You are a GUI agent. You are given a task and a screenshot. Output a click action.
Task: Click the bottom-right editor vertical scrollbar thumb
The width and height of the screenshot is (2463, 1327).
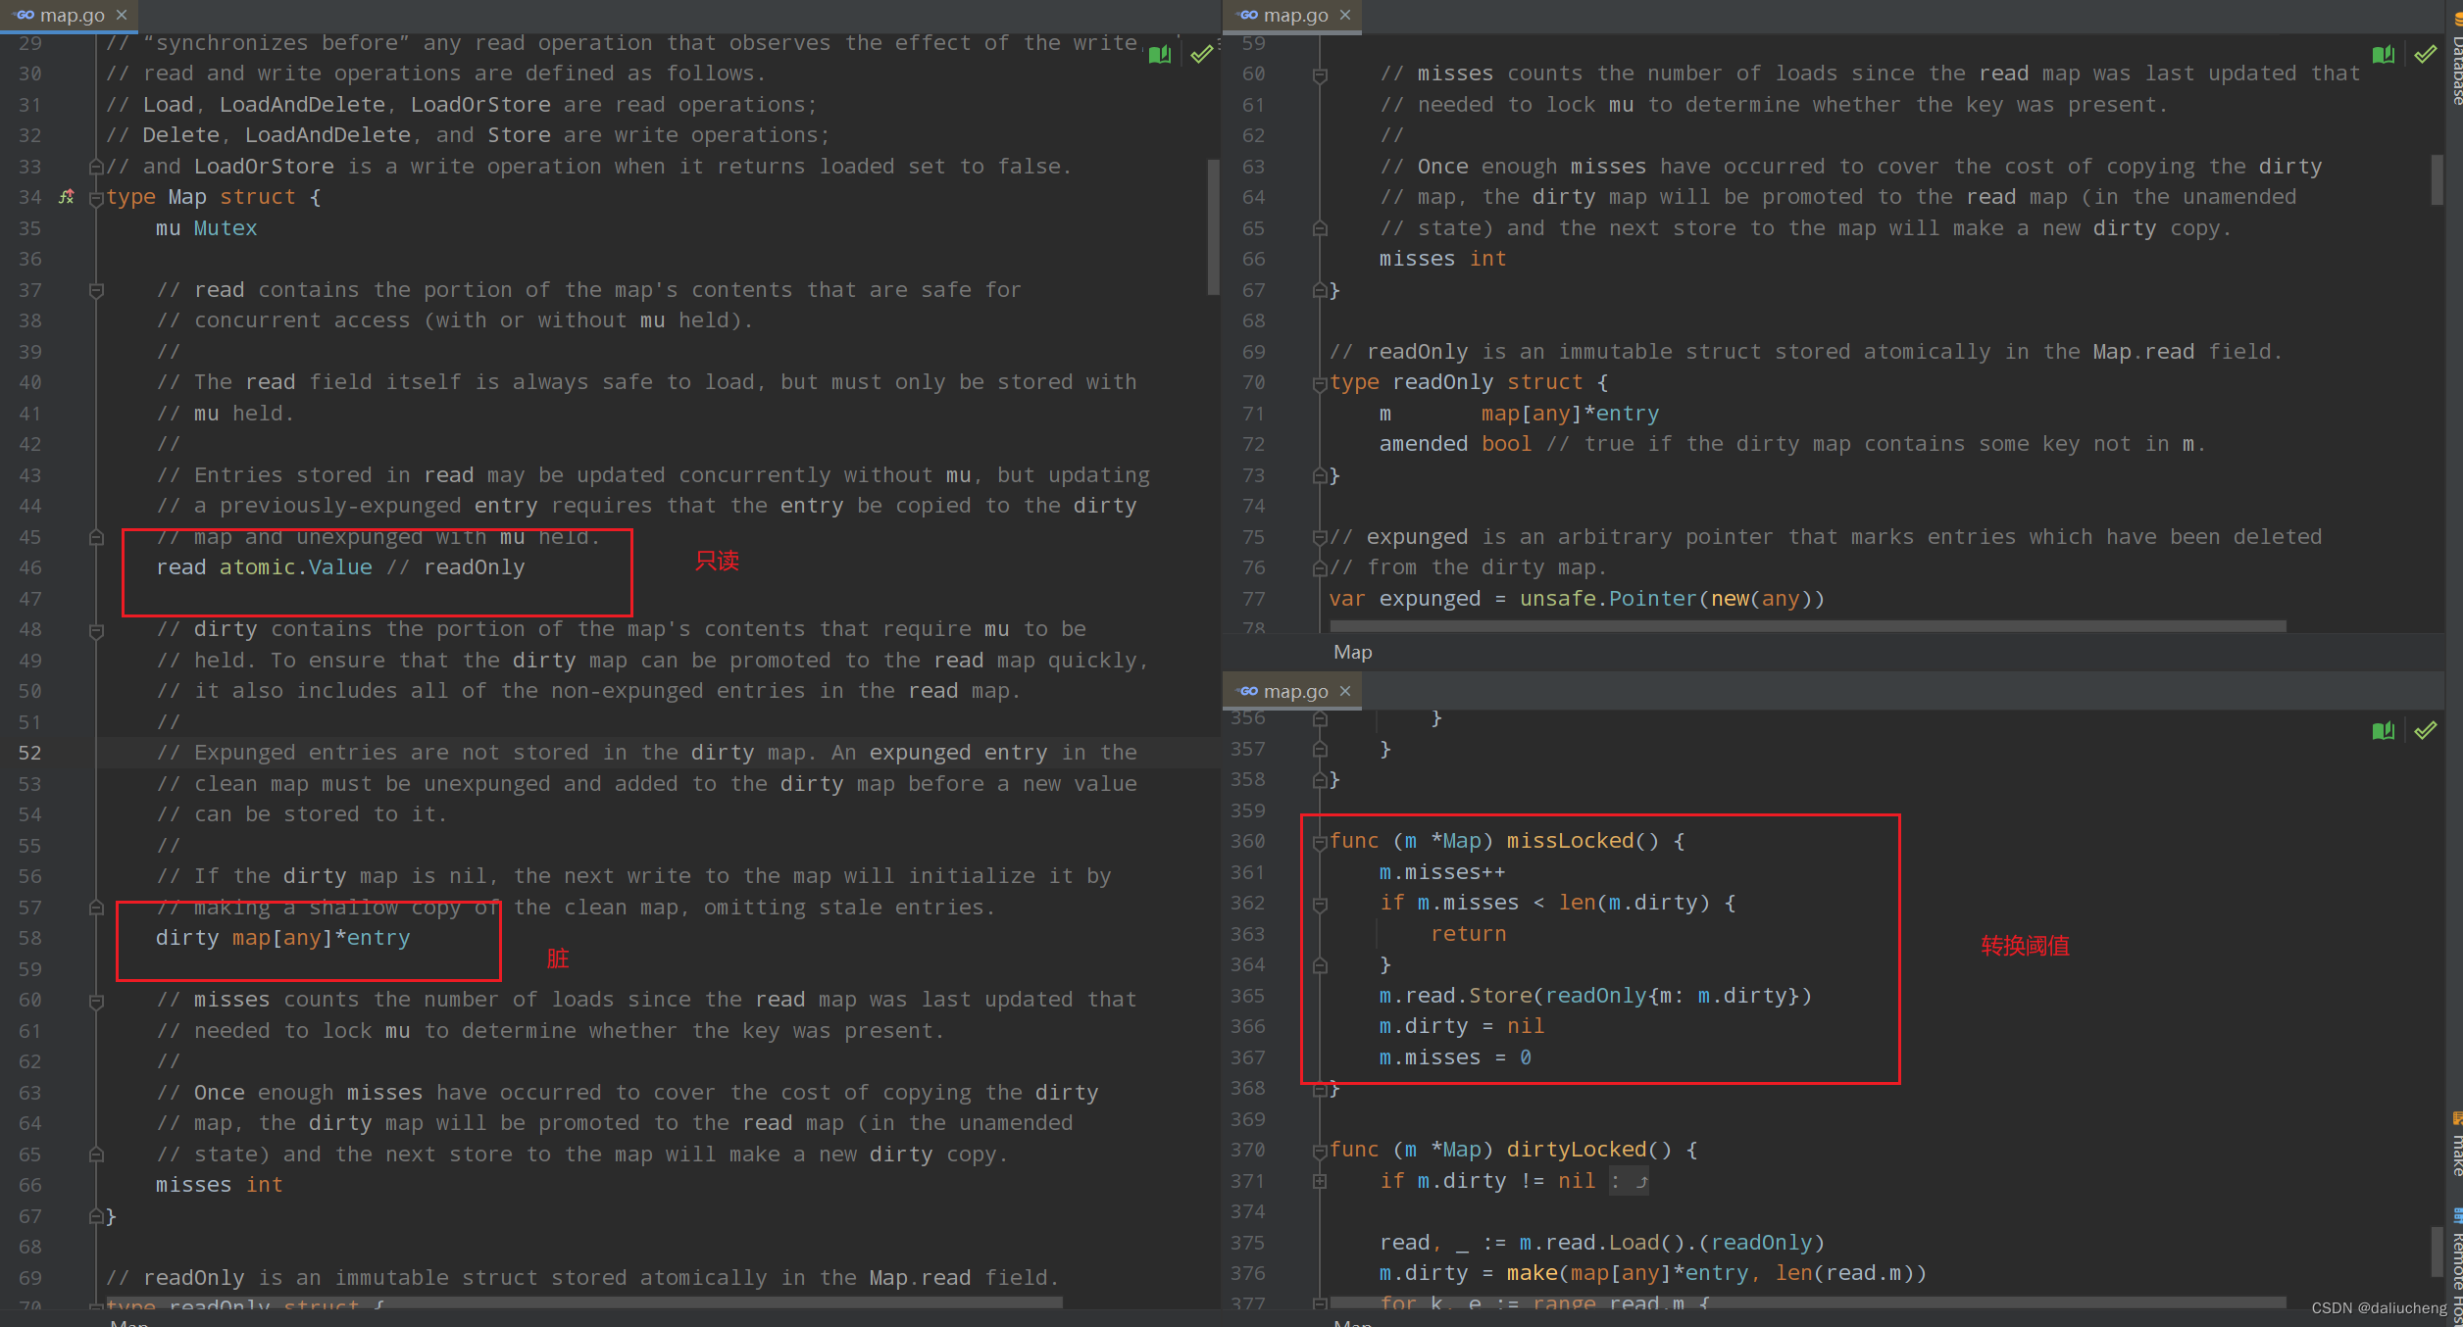(2437, 1252)
